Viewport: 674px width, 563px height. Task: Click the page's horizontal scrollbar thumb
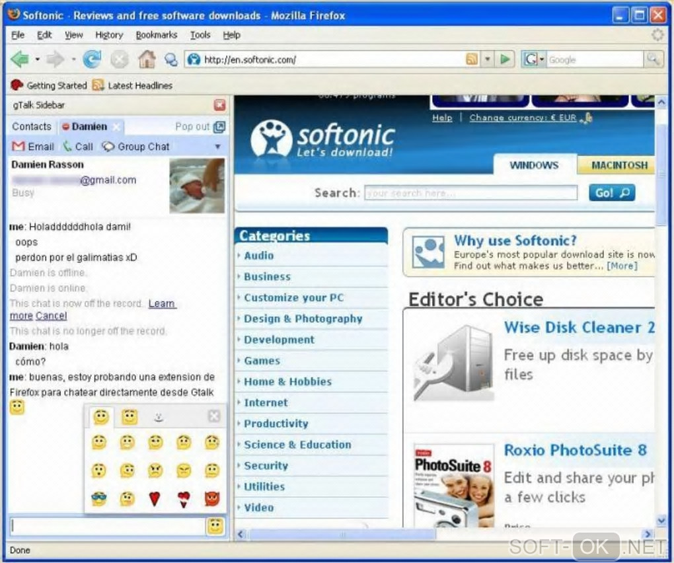pyautogui.click(x=342, y=534)
